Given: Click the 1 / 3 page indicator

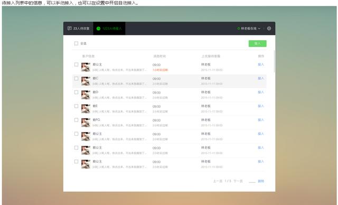Looking at the screenshot, I should tap(228, 181).
